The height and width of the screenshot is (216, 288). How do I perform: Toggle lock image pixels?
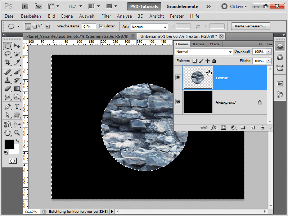(201, 61)
